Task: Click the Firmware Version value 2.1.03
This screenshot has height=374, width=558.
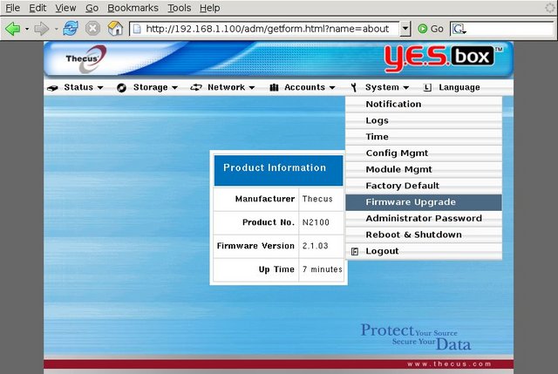Action: pyautogui.click(x=315, y=246)
